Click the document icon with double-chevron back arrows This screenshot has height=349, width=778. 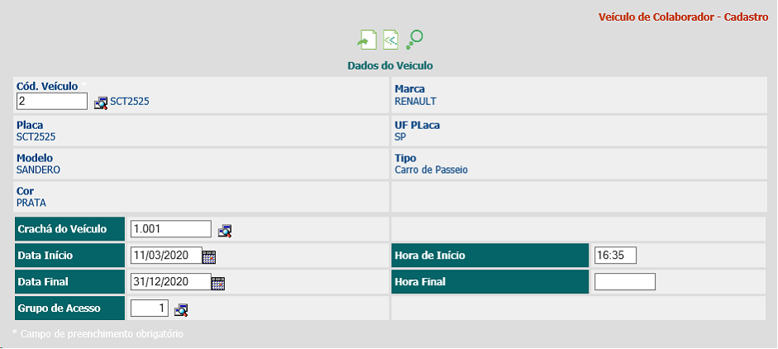[x=390, y=40]
